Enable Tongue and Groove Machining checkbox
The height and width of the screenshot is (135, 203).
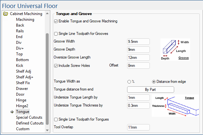(56, 21)
